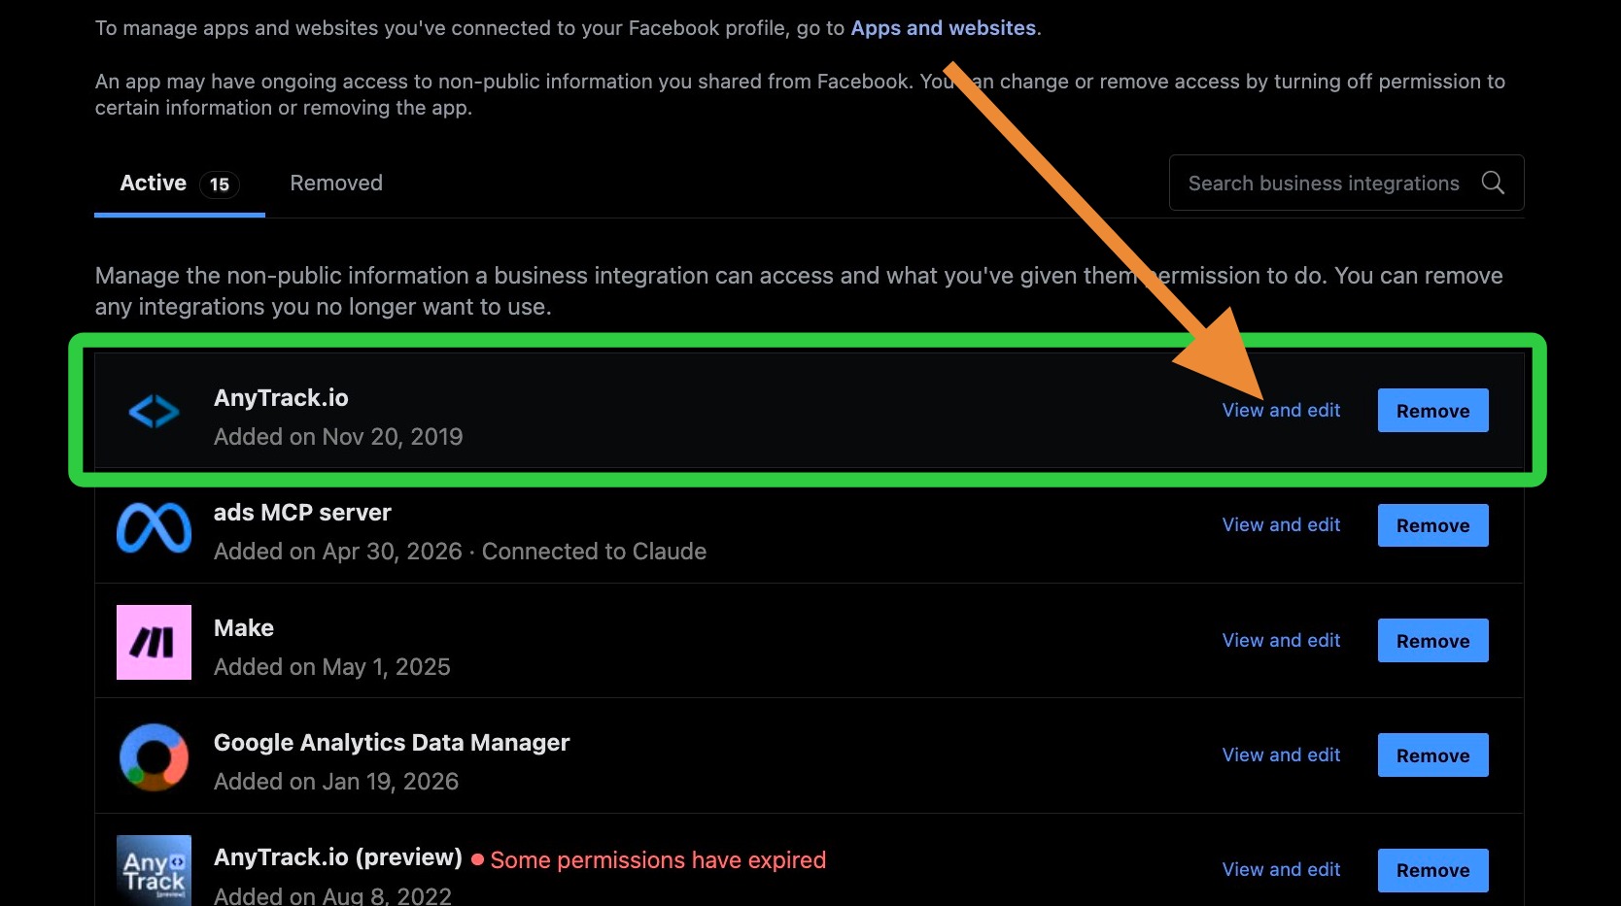Open the Apps and websites link

943,28
